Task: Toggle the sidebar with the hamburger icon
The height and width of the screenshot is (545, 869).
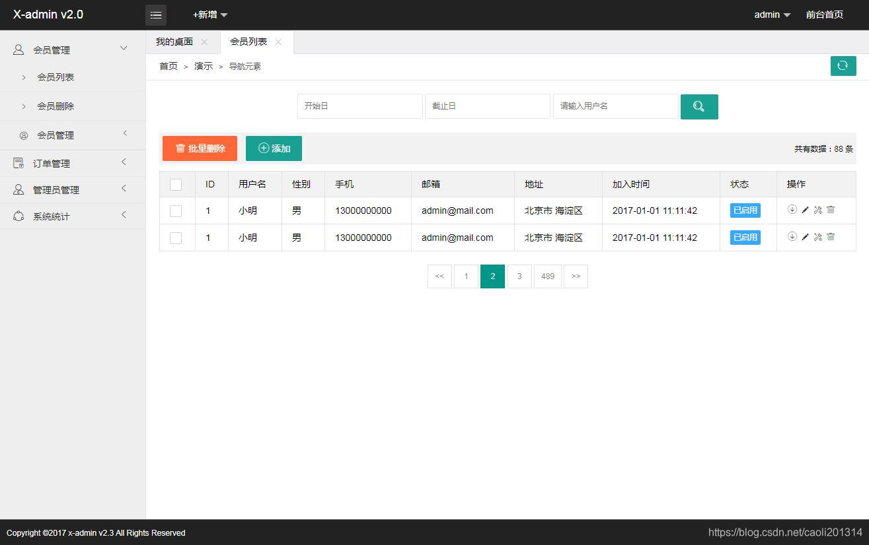Action: tap(156, 15)
